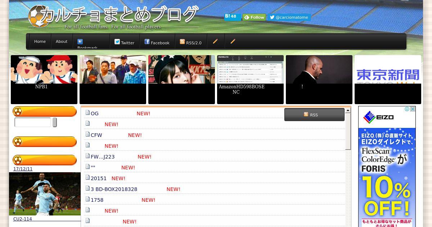Click the AdChoices info icon on ad
This screenshot has height=227, width=432.
point(407,109)
